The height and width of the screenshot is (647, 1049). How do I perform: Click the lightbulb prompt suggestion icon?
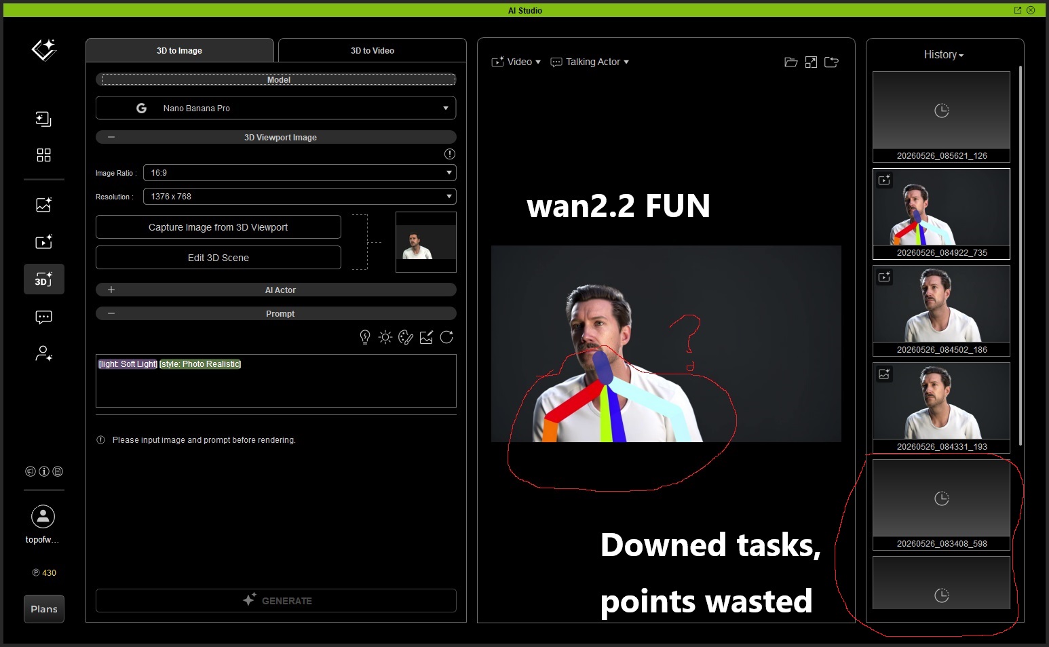click(x=365, y=337)
